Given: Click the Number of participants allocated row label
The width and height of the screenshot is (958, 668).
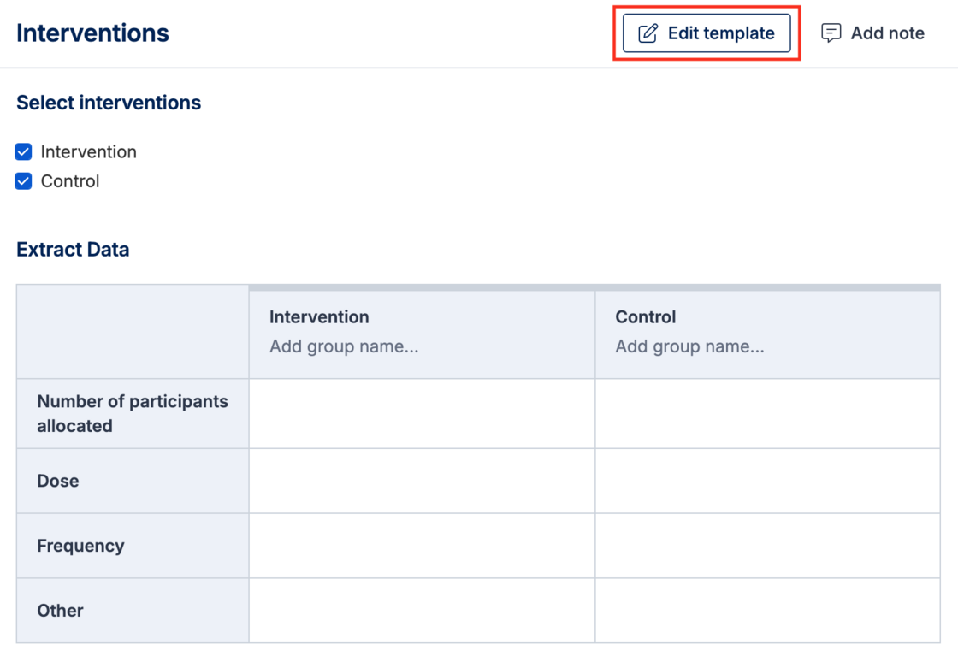Looking at the screenshot, I should click(133, 413).
